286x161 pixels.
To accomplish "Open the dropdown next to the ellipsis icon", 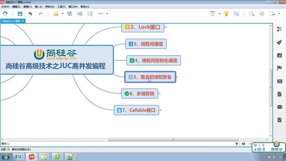I will (x=107, y=13).
